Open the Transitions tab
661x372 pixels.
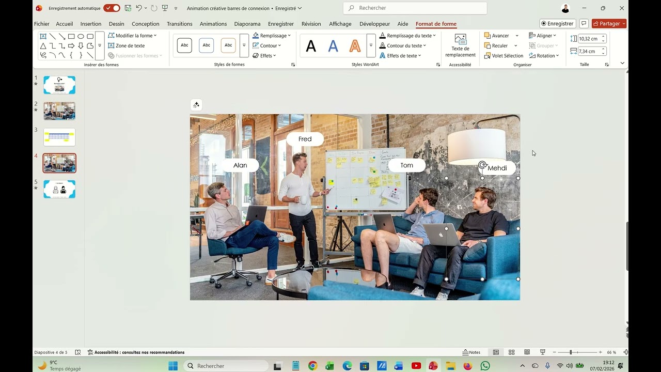(x=180, y=24)
